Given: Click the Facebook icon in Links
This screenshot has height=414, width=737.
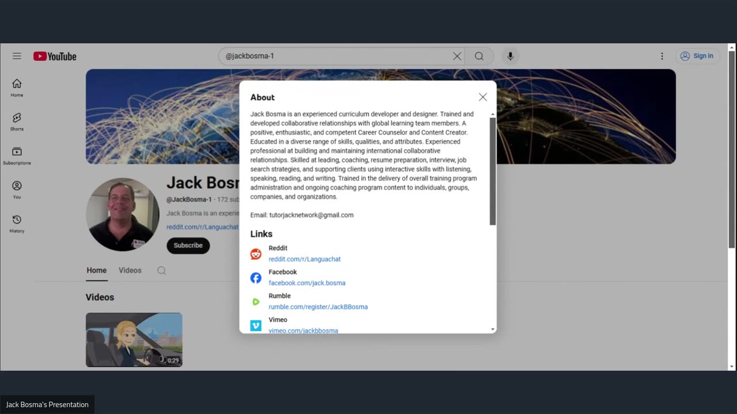Looking at the screenshot, I should 256,278.
